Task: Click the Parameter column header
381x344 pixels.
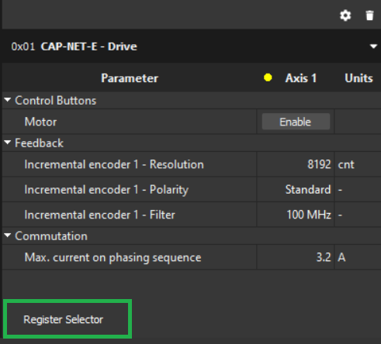Action: tap(130, 78)
